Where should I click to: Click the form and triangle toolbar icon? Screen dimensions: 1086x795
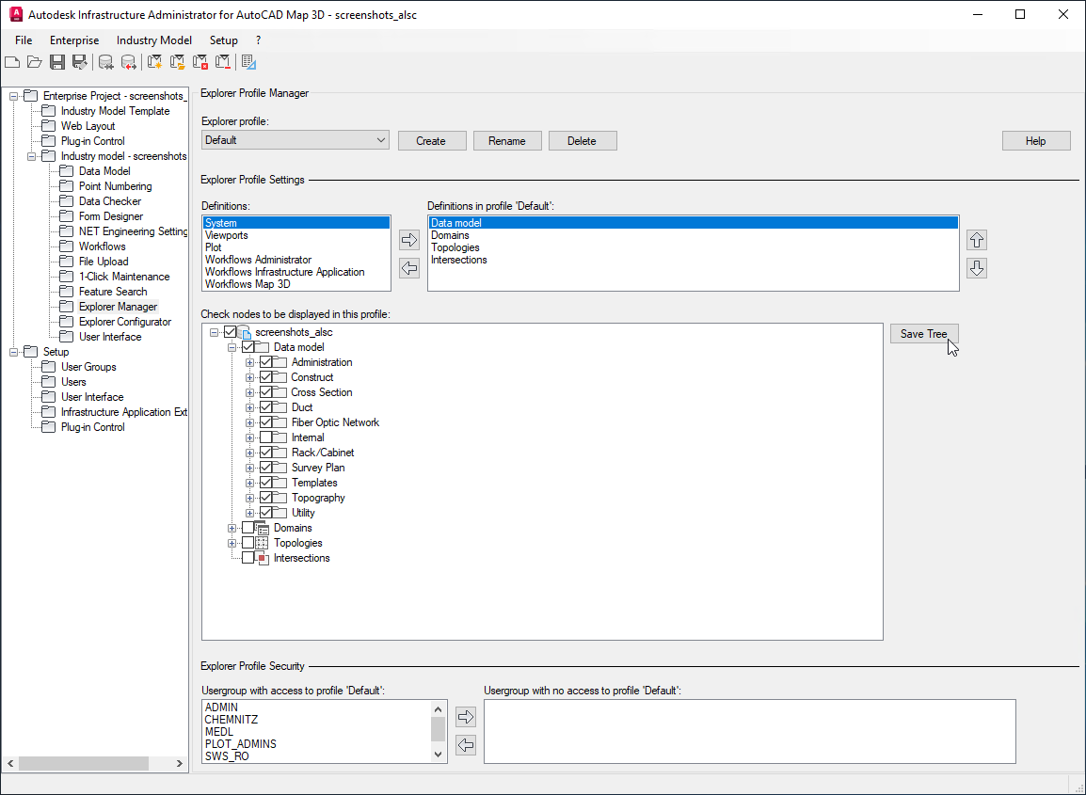coord(249,62)
